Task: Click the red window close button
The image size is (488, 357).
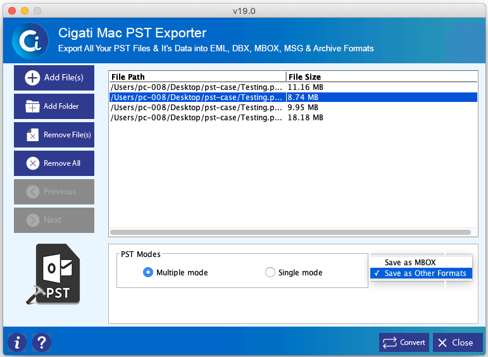Action: click(12, 11)
